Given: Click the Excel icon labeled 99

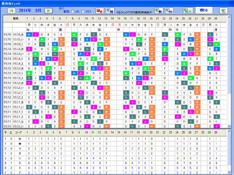Looking at the screenshot, I should point(169,11).
